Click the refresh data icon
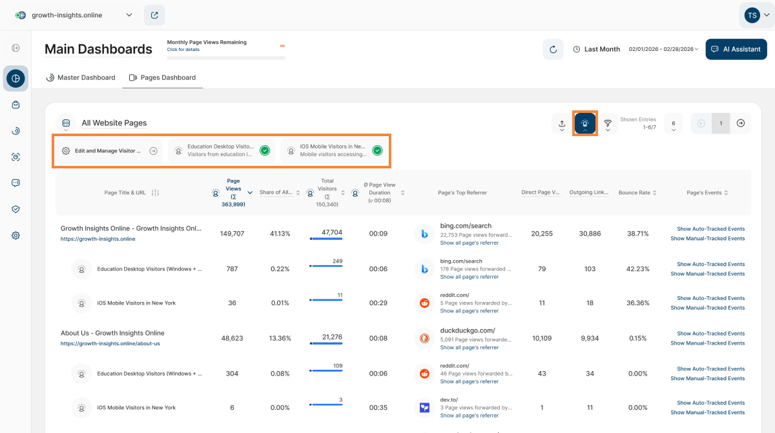 [x=553, y=49]
